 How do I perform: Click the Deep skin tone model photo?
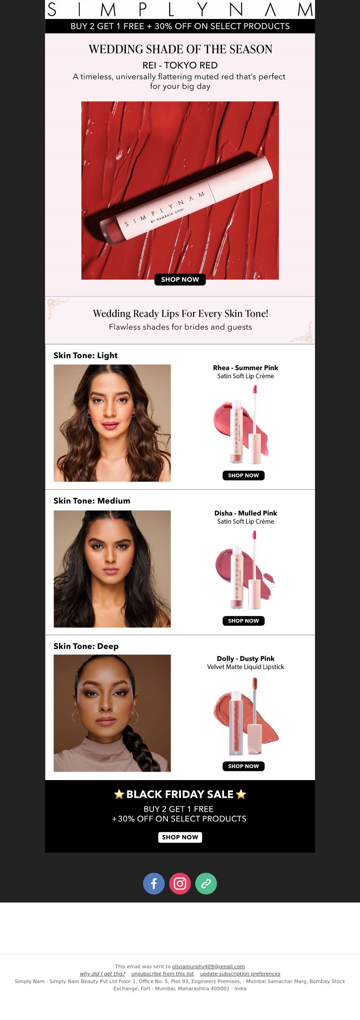click(x=112, y=713)
